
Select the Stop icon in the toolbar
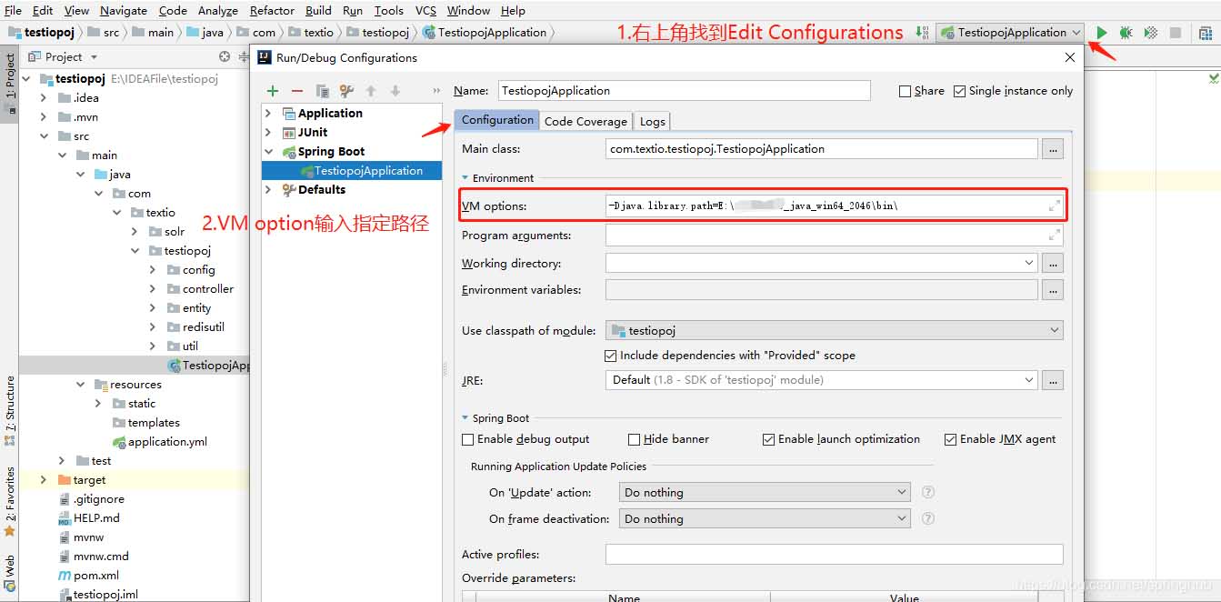[1177, 32]
